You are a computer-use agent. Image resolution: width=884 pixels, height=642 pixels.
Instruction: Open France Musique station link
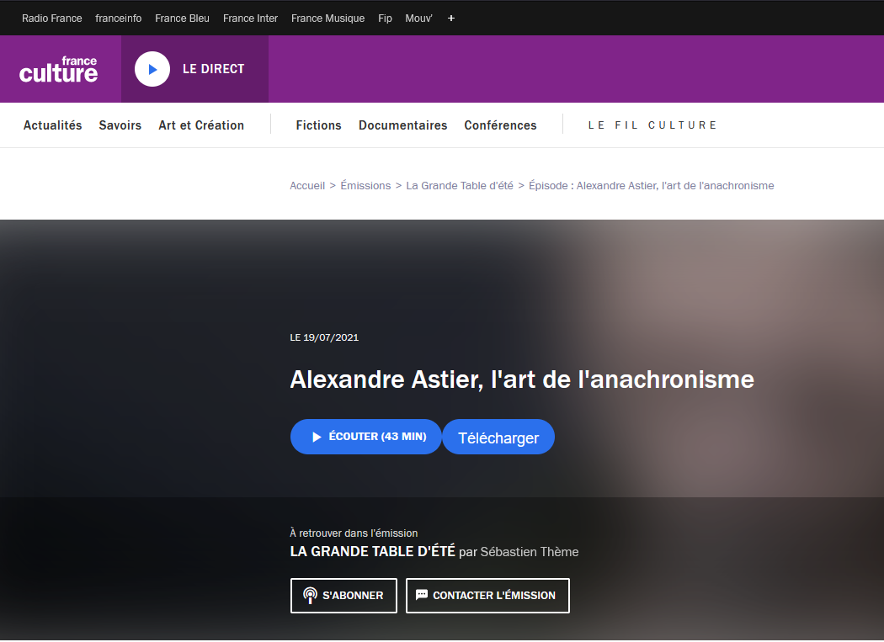point(328,18)
